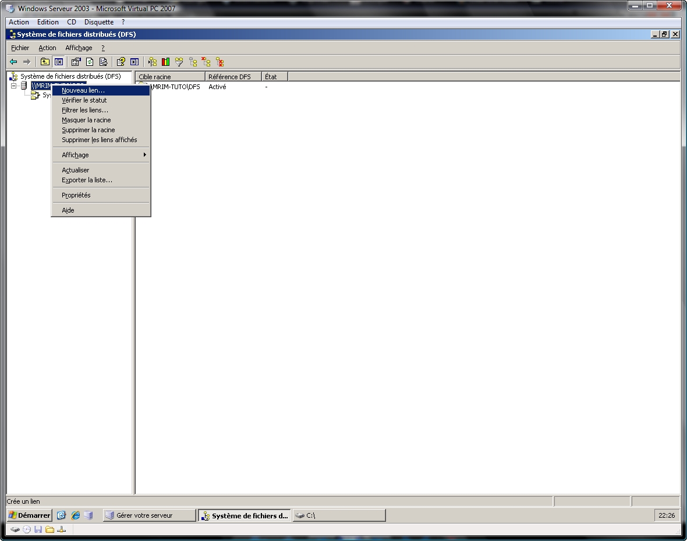Choose Supprimer les liens affichés menu entry
687x541 pixels.
tap(101, 140)
